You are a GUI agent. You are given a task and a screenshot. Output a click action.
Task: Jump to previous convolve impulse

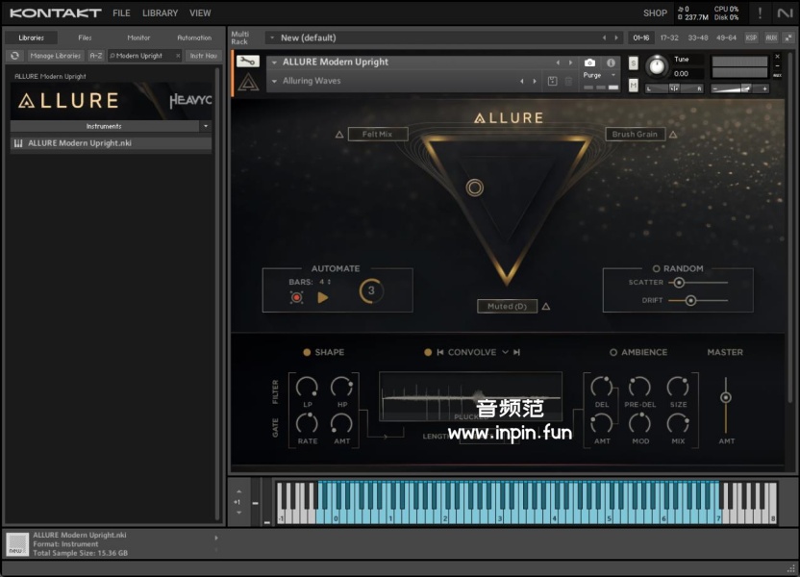[x=439, y=352]
